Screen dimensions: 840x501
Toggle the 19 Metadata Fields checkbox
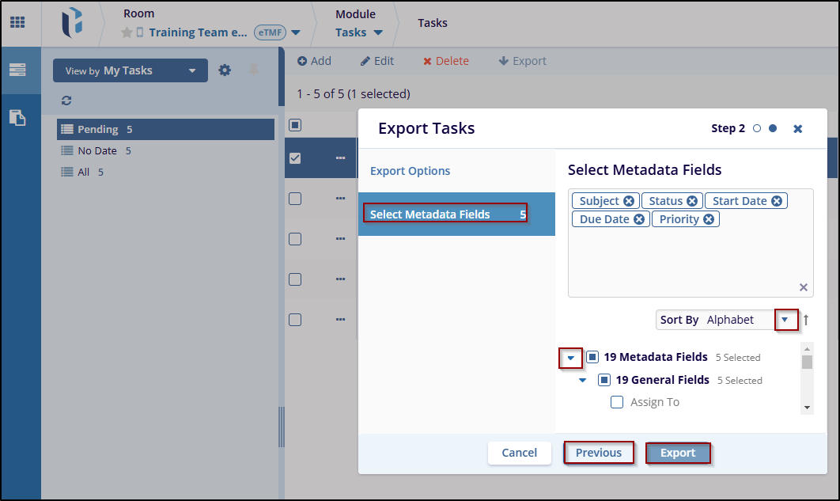592,357
